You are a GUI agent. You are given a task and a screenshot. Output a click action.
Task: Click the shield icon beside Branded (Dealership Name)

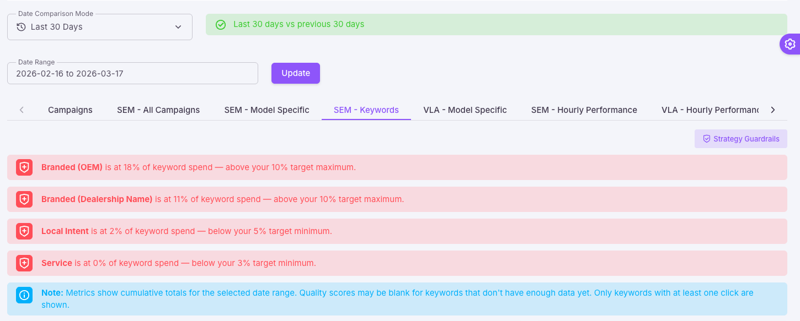pos(24,199)
